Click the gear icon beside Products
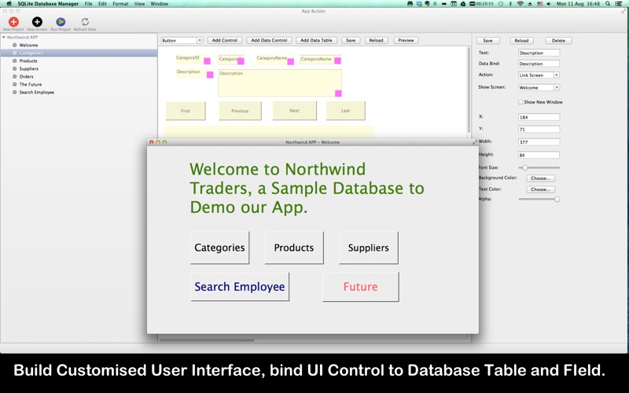This screenshot has width=629, height=393. [x=14, y=61]
